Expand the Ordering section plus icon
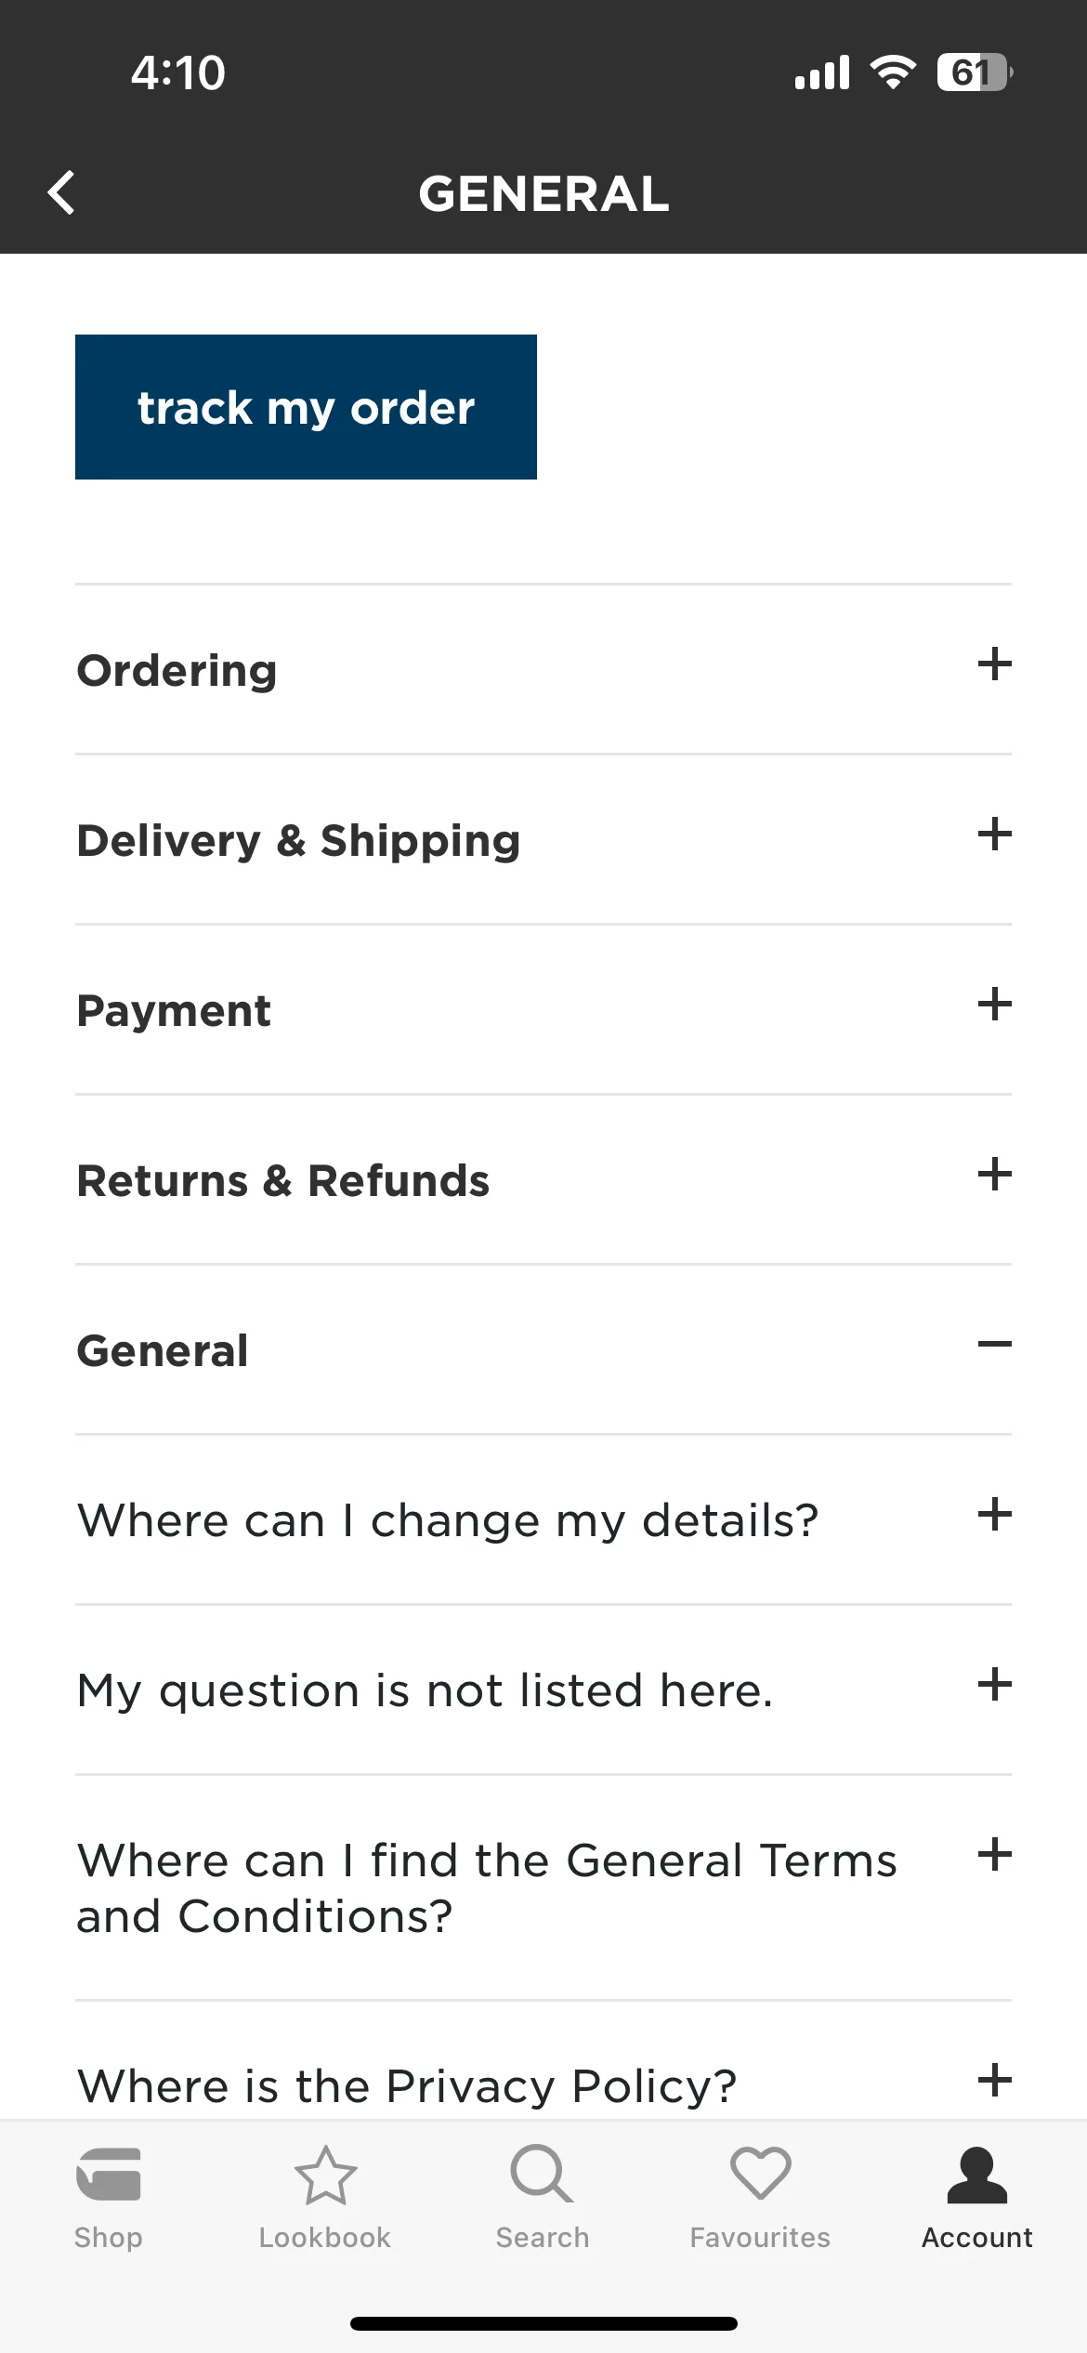The image size is (1087, 2353). click(995, 664)
